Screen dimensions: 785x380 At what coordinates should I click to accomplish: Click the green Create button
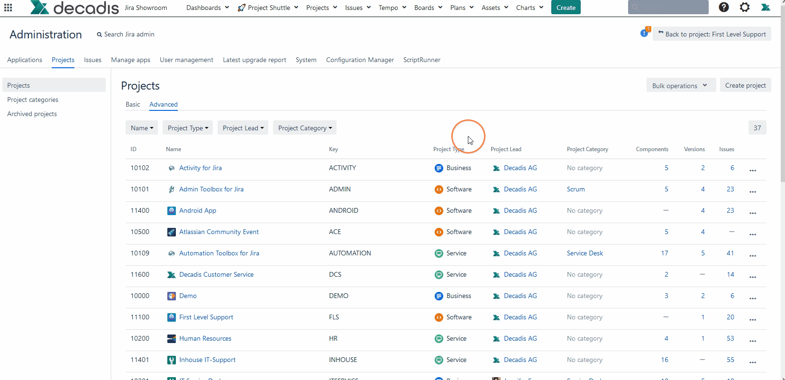(x=566, y=8)
